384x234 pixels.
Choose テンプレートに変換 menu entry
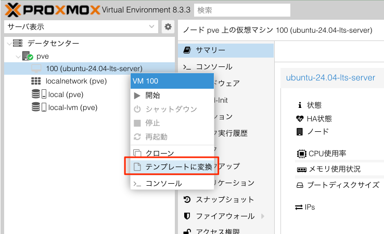pos(172,167)
